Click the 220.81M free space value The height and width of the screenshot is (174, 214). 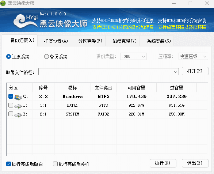tap(136, 114)
